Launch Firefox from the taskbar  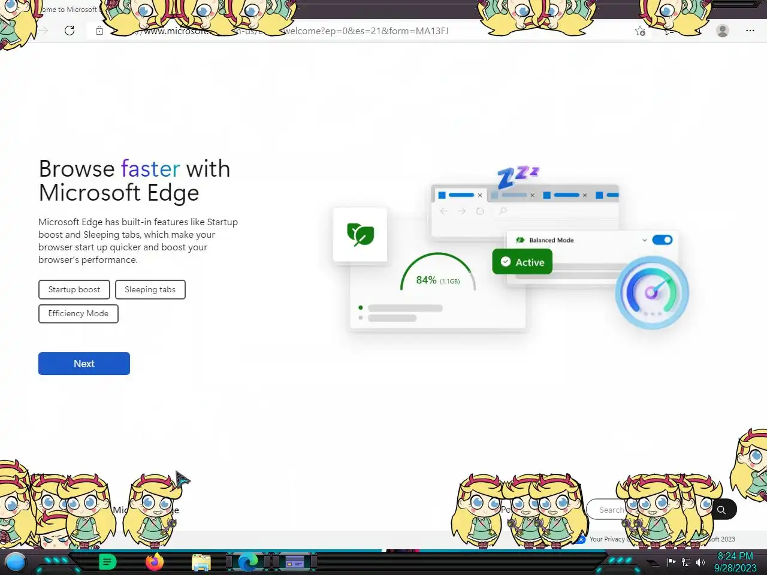(x=155, y=562)
